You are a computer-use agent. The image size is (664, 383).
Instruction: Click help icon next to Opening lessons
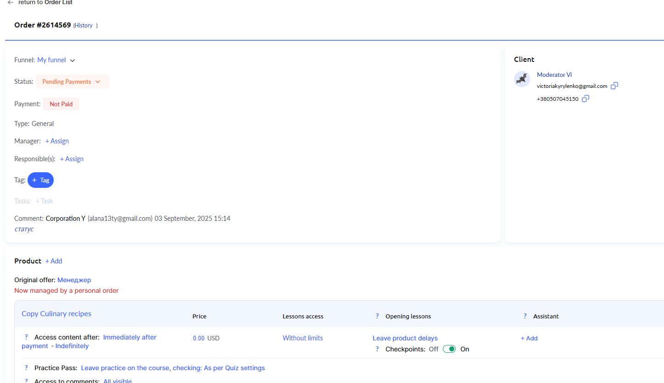(377, 316)
